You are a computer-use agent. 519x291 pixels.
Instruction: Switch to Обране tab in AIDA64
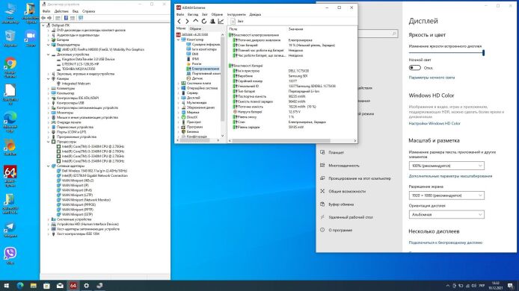coord(195,29)
